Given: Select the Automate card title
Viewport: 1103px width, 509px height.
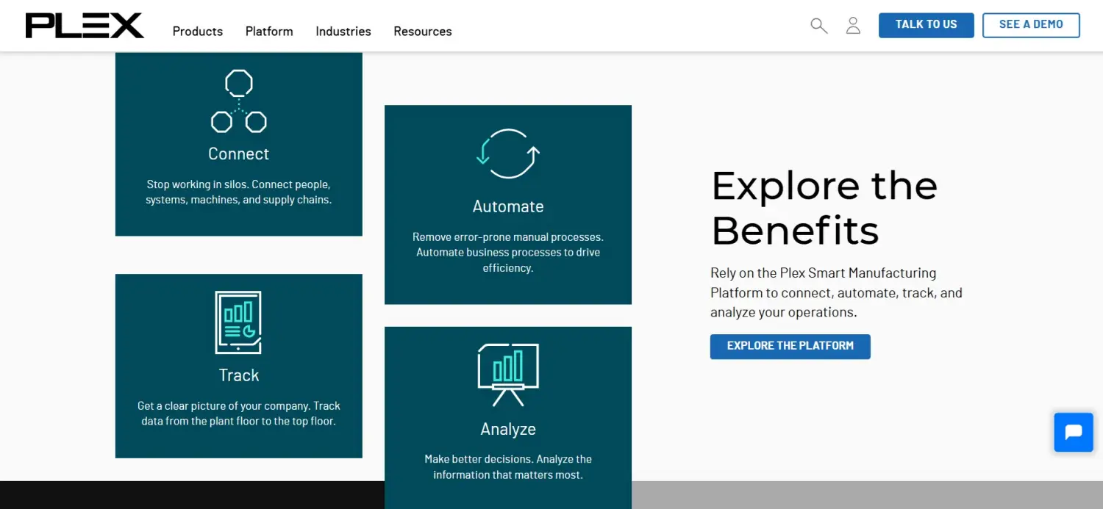Looking at the screenshot, I should tap(508, 206).
